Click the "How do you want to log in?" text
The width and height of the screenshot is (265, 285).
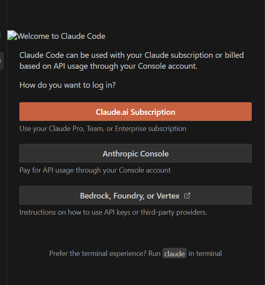coord(67,86)
